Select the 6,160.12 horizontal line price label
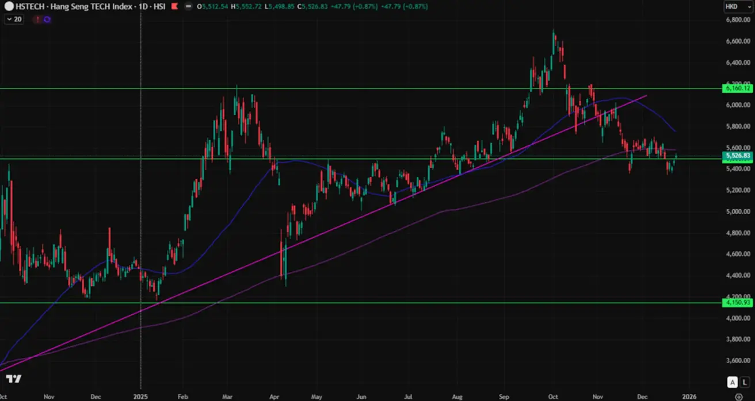The width and height of the screenshot is (755, 401). [x=737, y=88]
